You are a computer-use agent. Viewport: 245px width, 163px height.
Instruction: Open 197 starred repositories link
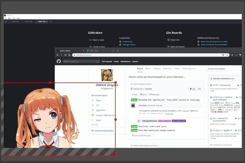click(x=102, y=131)
